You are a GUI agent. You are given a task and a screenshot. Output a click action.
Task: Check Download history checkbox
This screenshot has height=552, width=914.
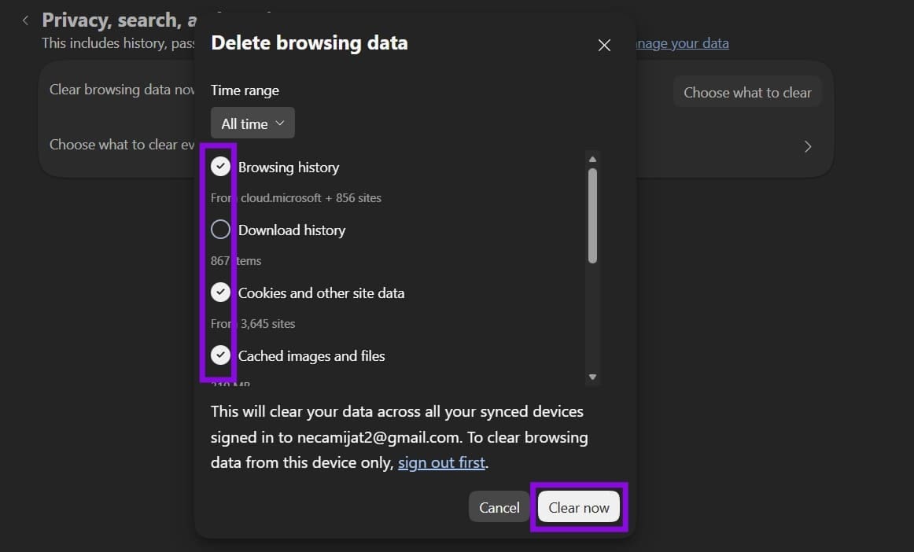(220, 230)
